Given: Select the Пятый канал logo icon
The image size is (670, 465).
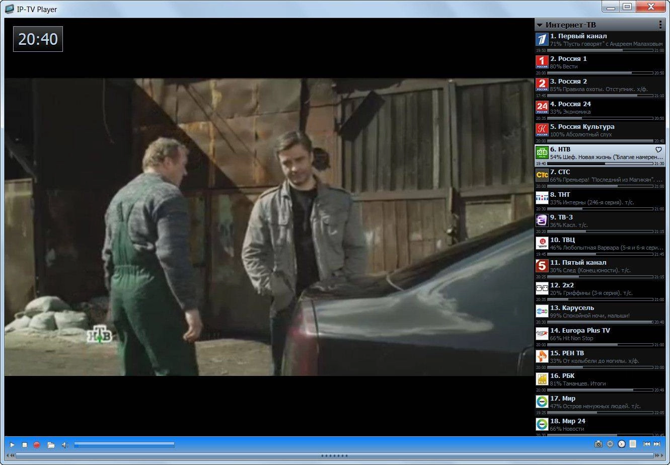Looking at the screenshot, I should [x=542, y=266].
